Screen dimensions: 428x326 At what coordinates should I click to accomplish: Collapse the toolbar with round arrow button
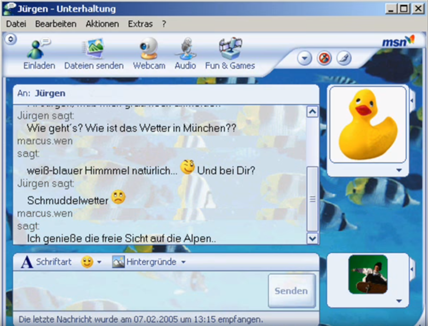click(x=10, y=39)
